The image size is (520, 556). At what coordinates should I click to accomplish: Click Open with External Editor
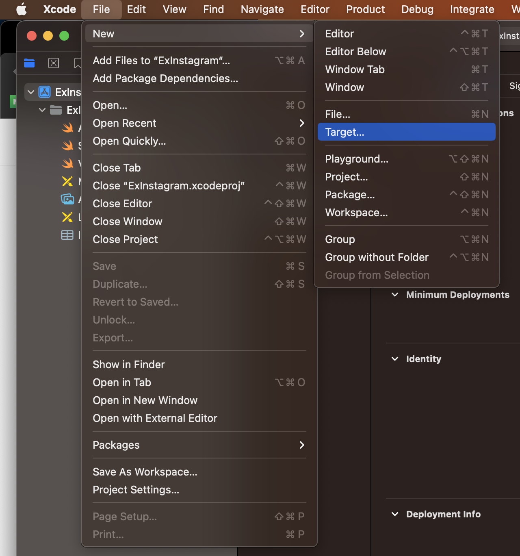[x=199, y=418]
